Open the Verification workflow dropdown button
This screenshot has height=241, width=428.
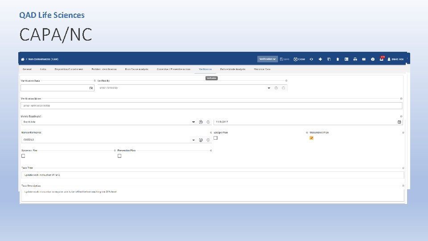coord(267,59)
